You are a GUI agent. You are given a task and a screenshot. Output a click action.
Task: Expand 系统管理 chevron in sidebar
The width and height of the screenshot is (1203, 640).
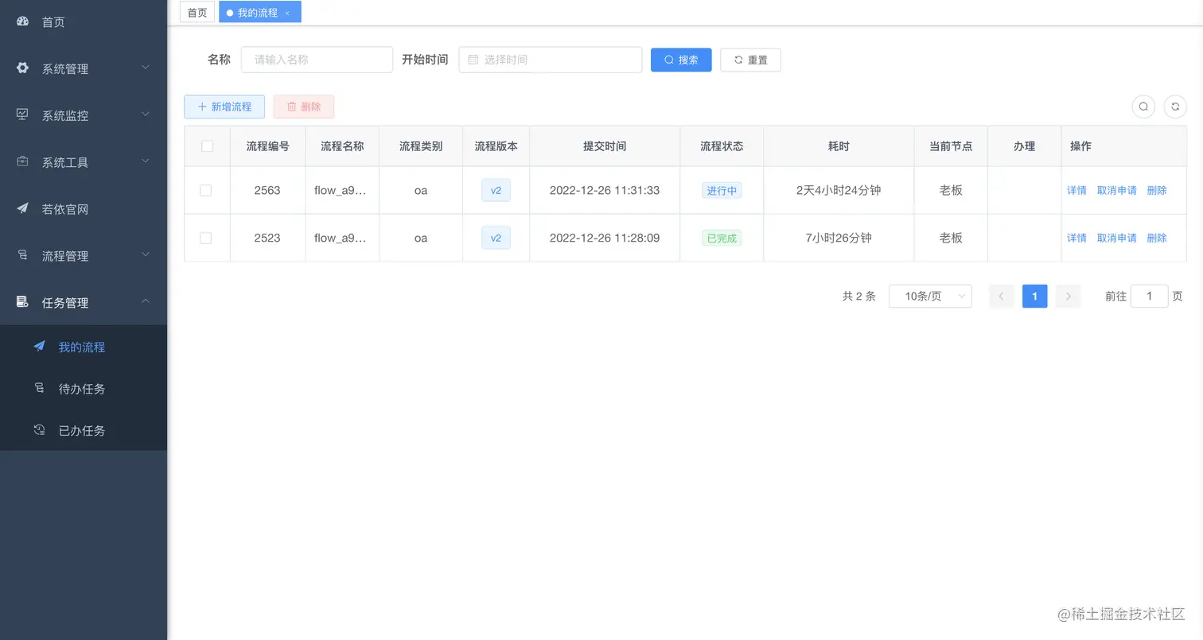[x=146, y=68]
